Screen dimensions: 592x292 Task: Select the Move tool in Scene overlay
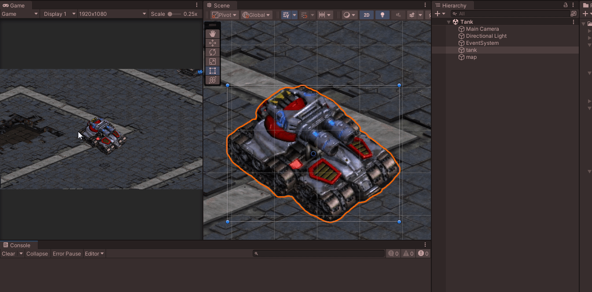tap(213, 43)
